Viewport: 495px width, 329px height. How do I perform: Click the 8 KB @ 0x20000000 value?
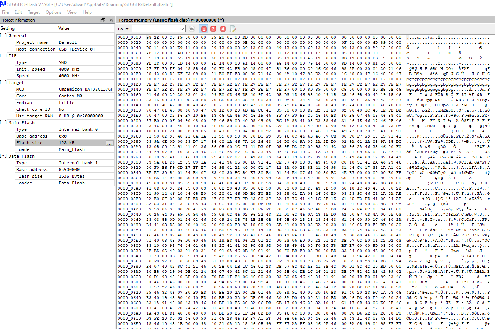tap(81, 116)
